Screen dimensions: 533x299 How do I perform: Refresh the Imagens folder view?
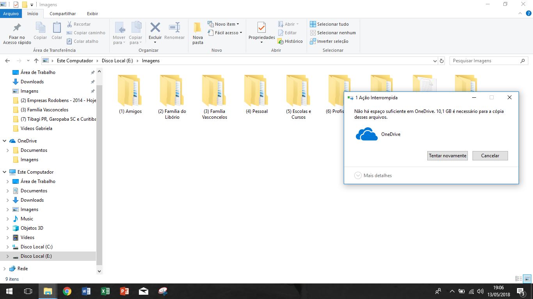tap(442, 61)
